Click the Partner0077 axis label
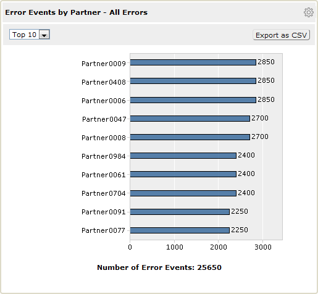This screenshot has height=294, width=318. (x=103, y=230)
